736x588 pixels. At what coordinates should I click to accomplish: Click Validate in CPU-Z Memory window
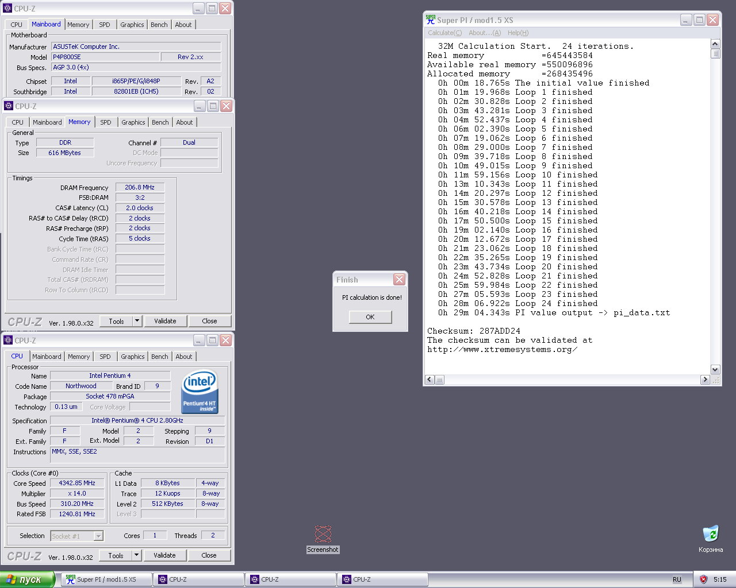coord(165,321)
